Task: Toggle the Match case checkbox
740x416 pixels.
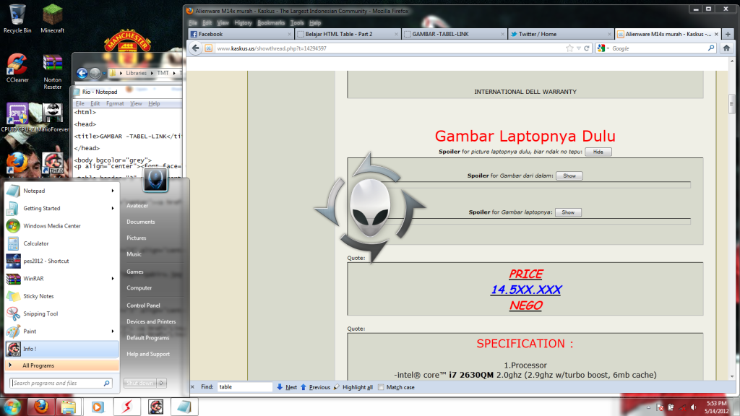Action: click(x=381, y=387)
